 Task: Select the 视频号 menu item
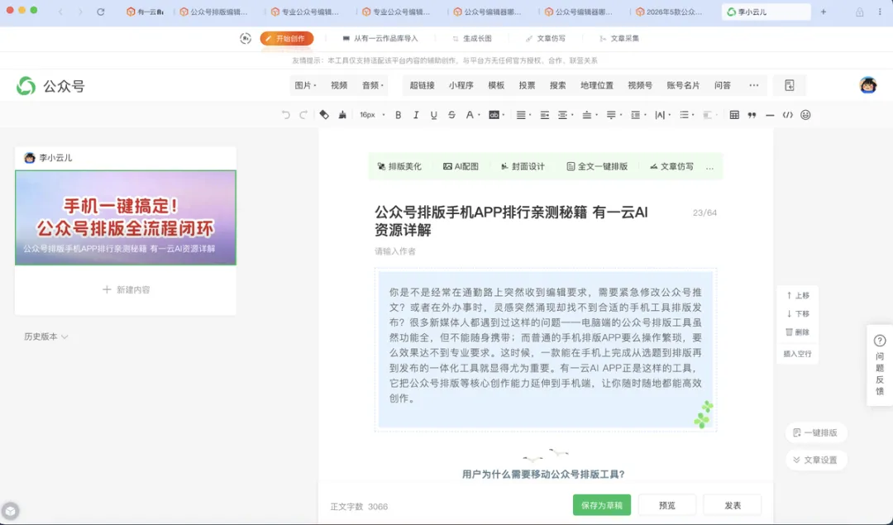click(640, 85)
